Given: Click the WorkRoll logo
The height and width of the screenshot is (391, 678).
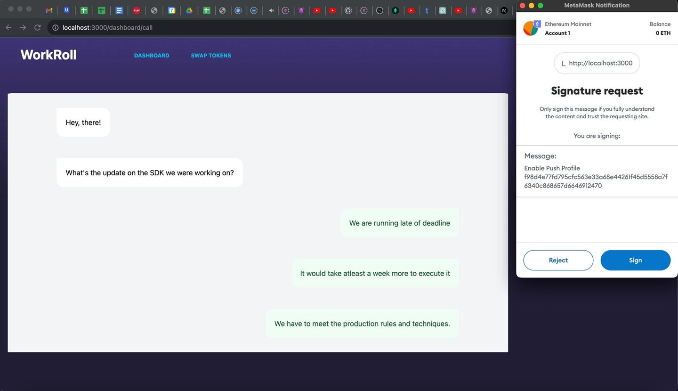Looking at the screenshot, I should 48,55.
